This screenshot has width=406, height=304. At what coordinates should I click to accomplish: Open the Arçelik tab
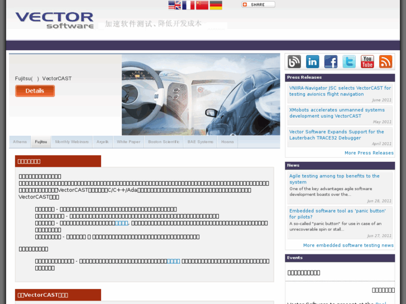tap(103, 142)
